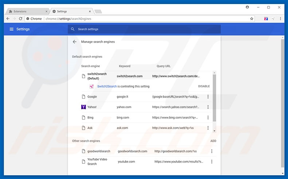This screenshot has width=288, height=179.
Task: Click the Keyword column header
Action: pyautogui.click(x=125, y=66)
